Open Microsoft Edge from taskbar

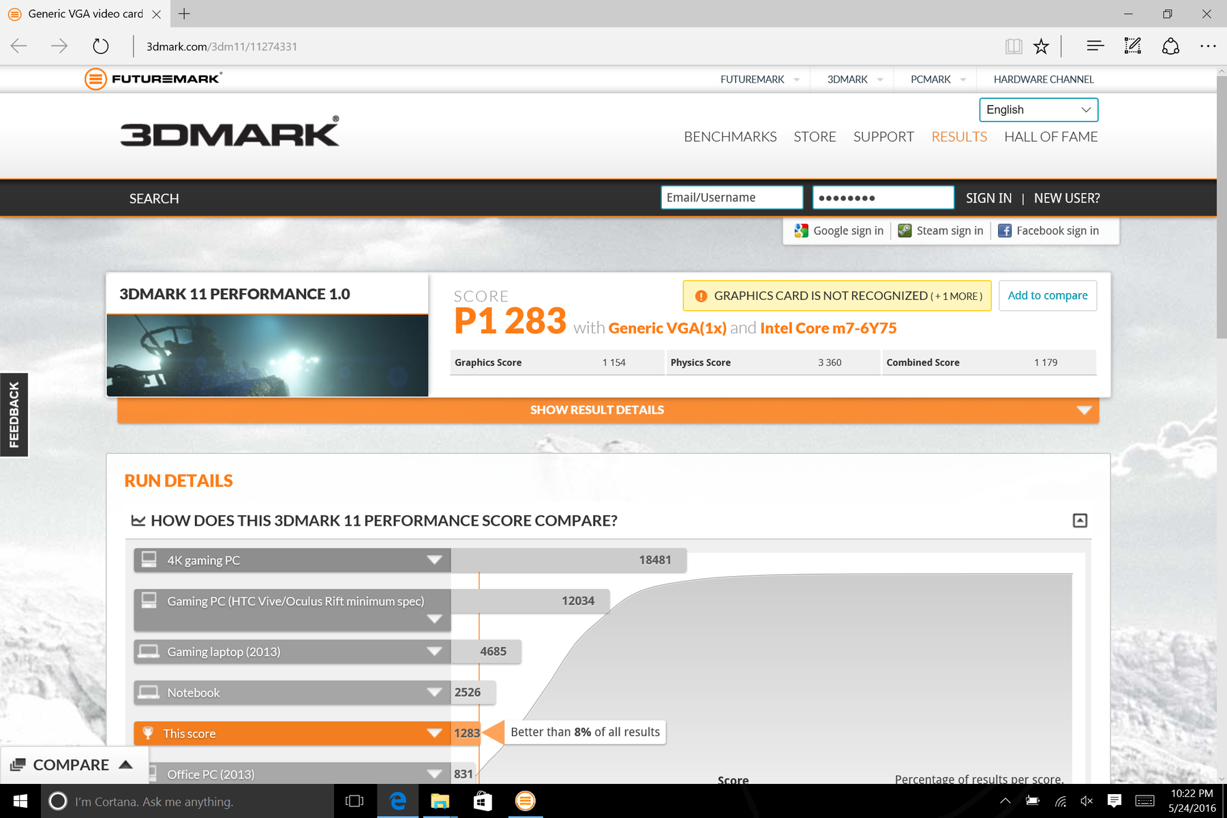[397, 801]
